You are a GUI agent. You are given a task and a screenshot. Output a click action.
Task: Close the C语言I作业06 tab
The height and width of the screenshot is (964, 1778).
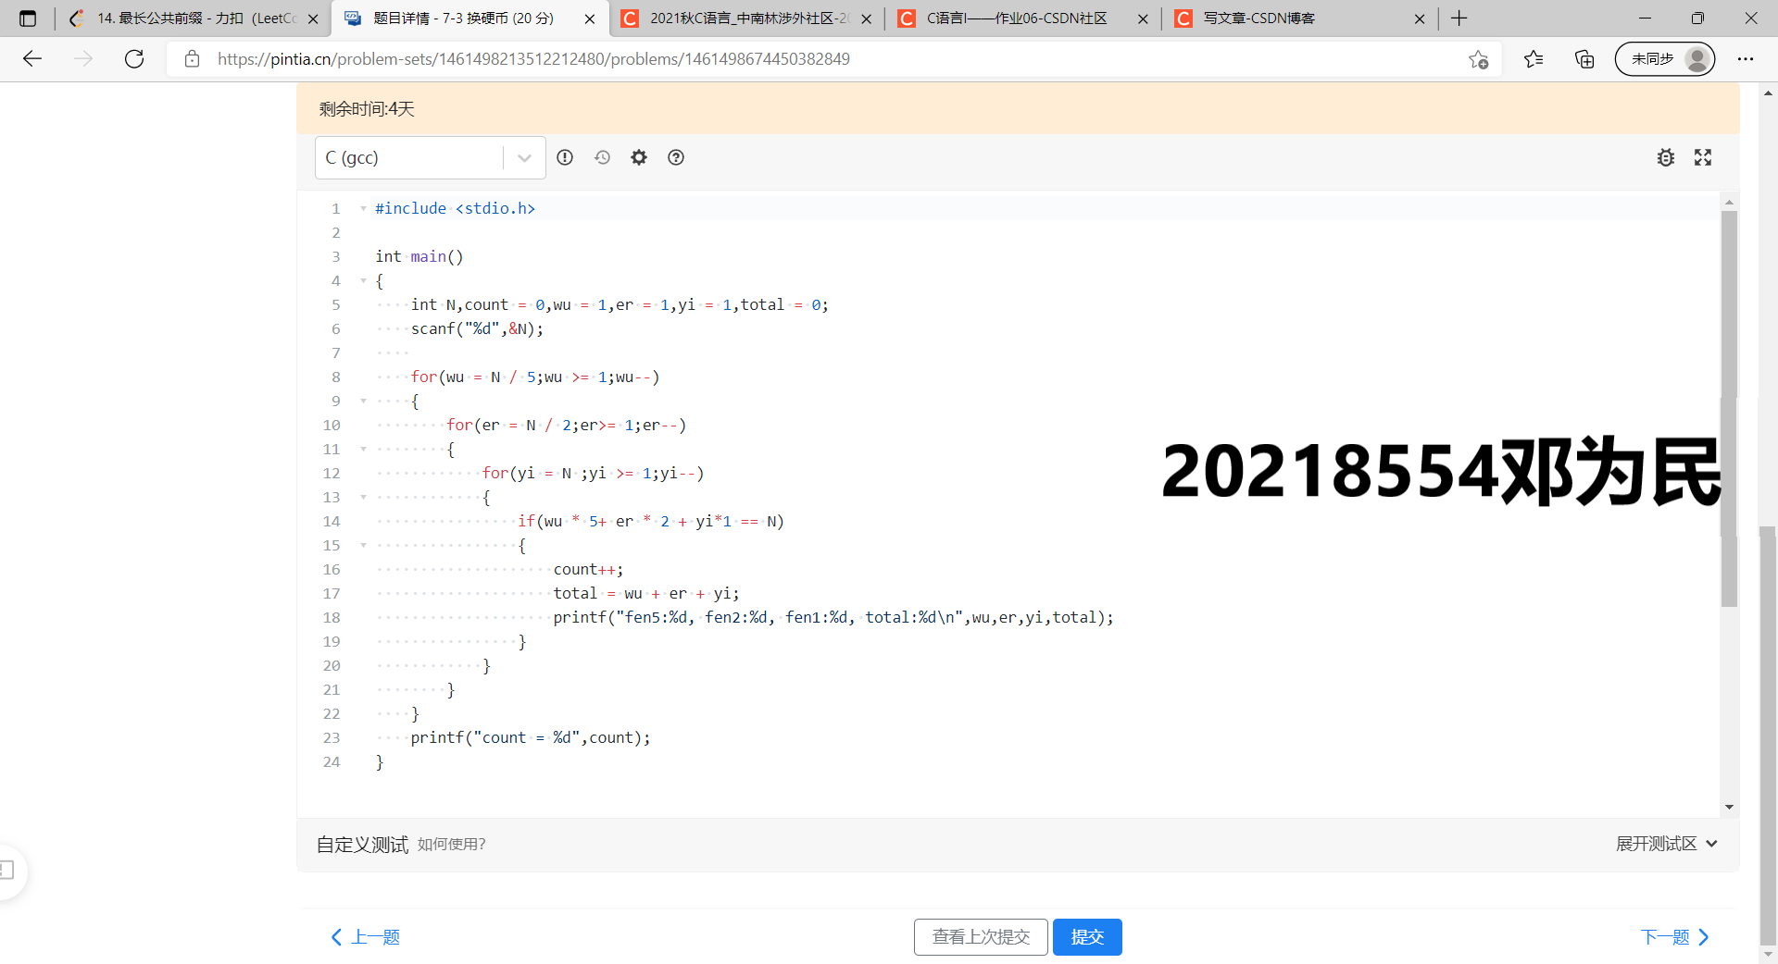coord(1143,19)
